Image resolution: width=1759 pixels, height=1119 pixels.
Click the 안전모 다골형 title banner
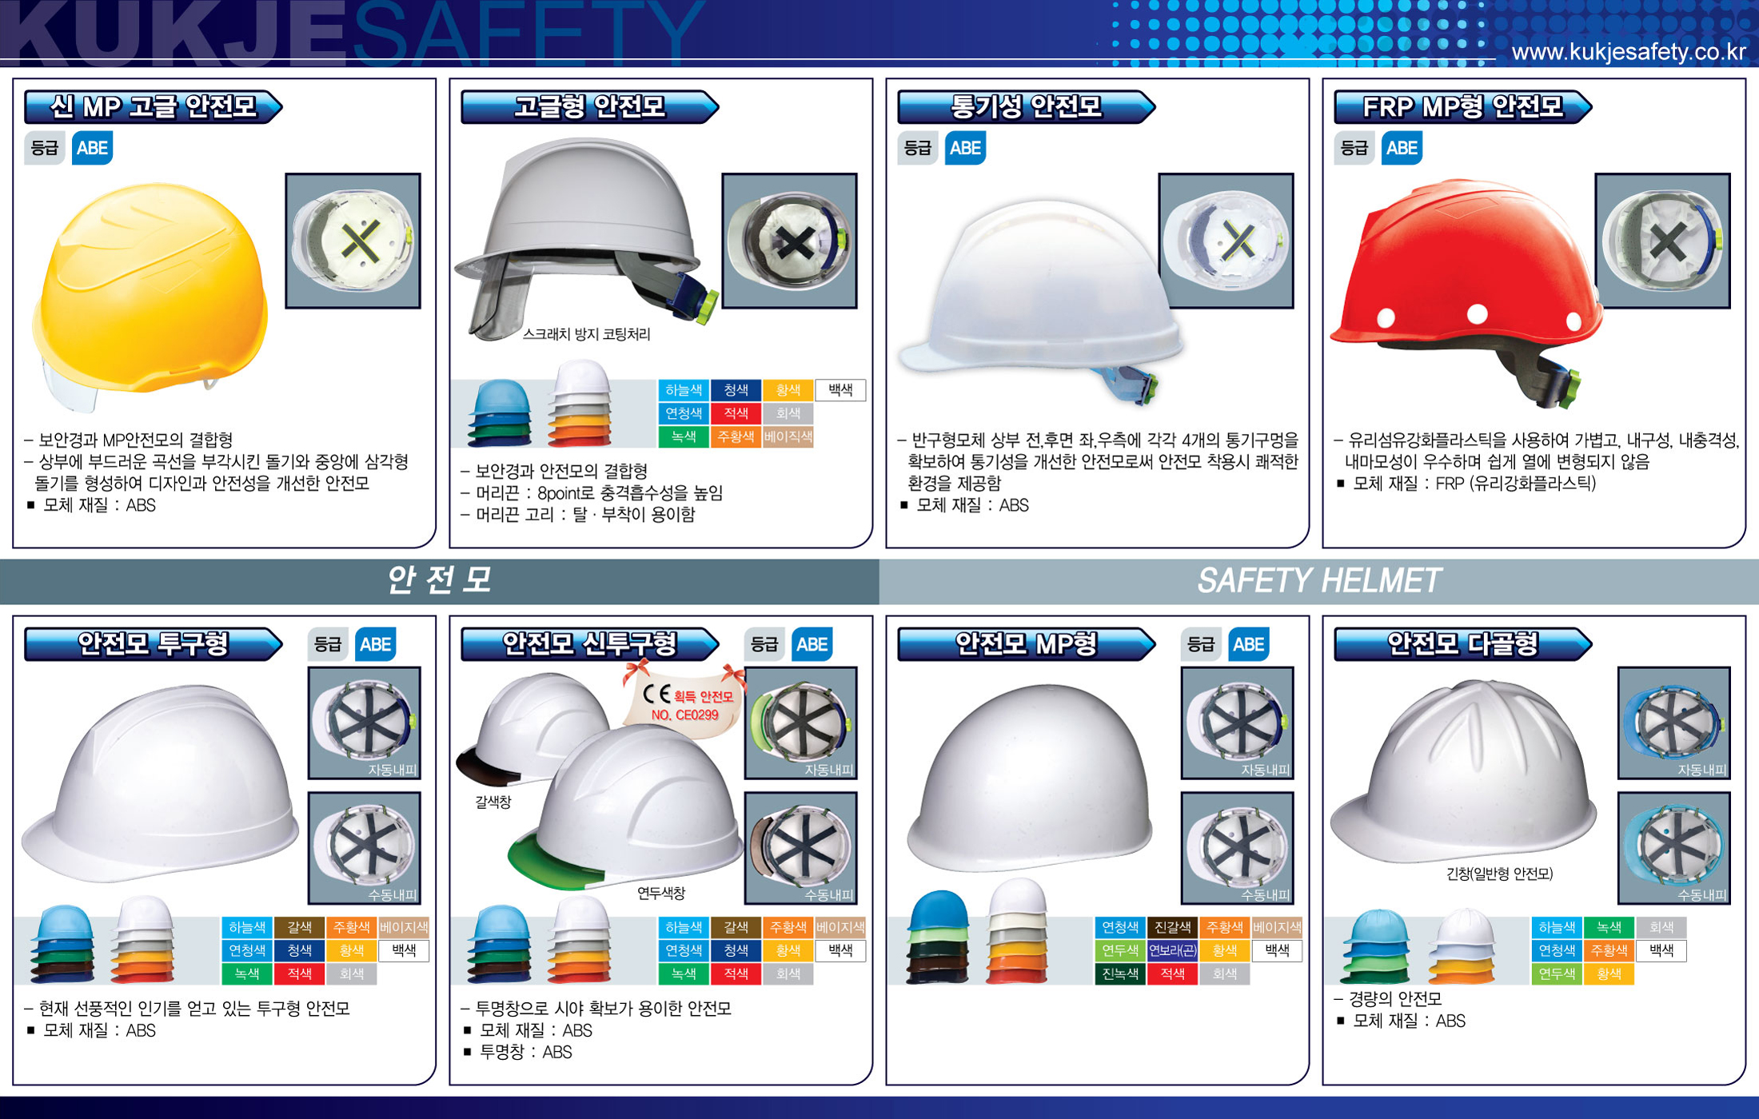click(1462, 644)
